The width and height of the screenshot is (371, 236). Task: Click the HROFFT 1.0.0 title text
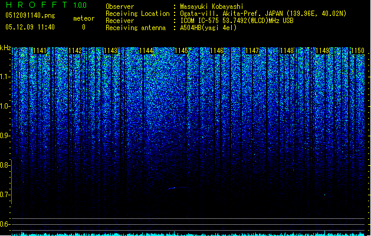point(46,5)
